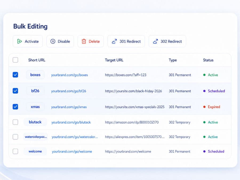Open yourbrand.com/go/welcome link

click(72, 151)
